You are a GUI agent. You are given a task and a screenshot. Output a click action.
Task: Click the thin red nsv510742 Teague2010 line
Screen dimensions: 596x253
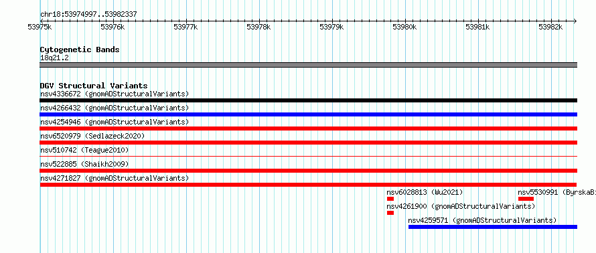click(308, 156)
